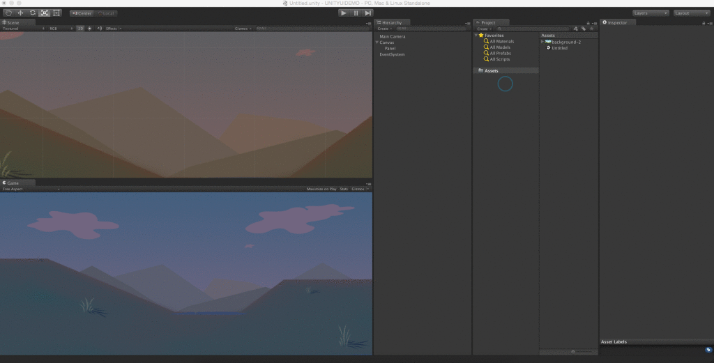
Task: Select the Scale tool
Action: tap(45, 13)
